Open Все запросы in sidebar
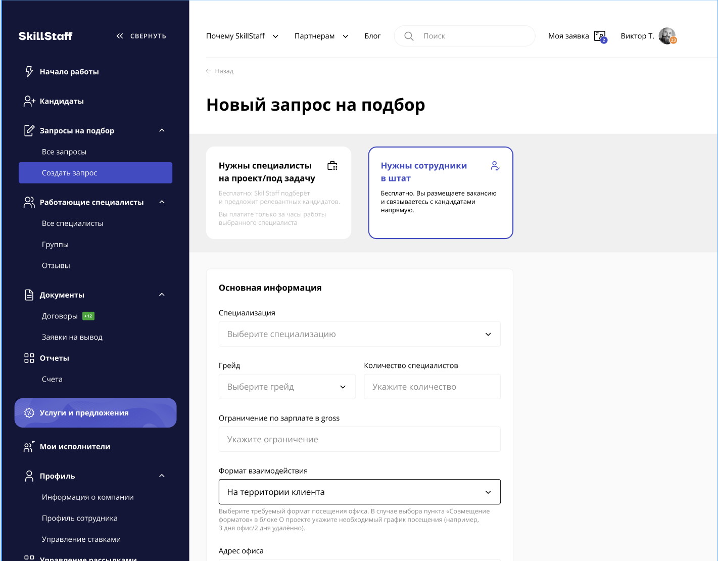 [x=64, y=152]
